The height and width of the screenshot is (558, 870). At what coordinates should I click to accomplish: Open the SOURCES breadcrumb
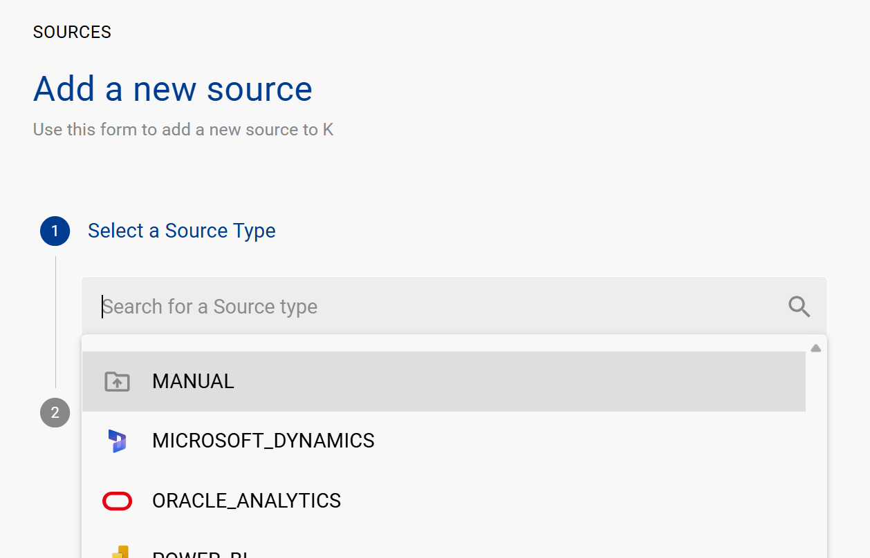[x=72, y=32]
